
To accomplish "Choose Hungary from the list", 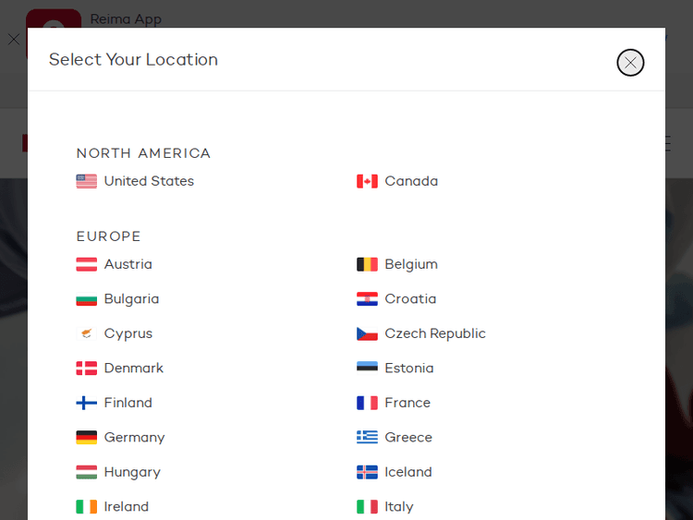I will [x=132, y=472].
